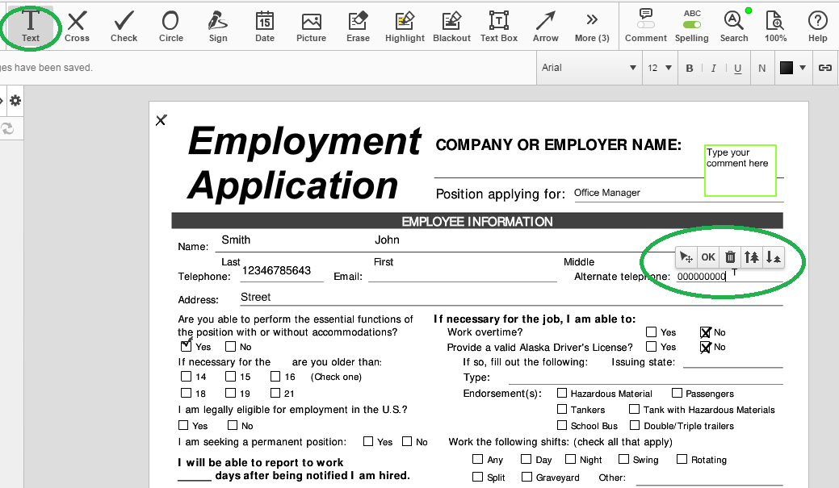Image resolution: width=839 pixels, height=488 pixels.
Task: Decrease text size with smaller tree icon
Action: click(x=773, y=257)
